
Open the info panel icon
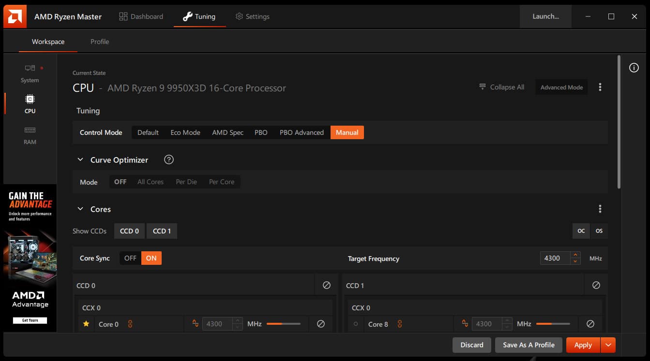pyautogui.click(x=634, y=68)
